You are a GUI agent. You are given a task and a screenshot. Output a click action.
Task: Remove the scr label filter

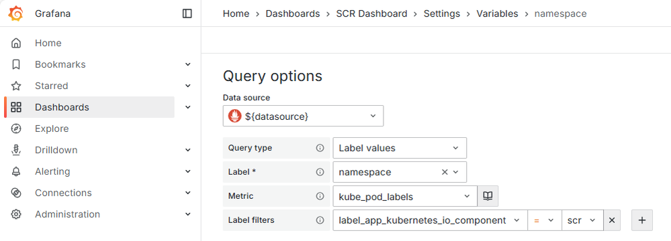(x=612, y=220)
